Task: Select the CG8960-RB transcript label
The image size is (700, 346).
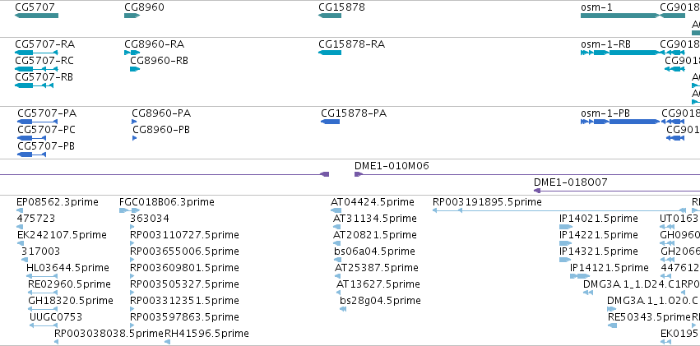Action: (160, 60)
